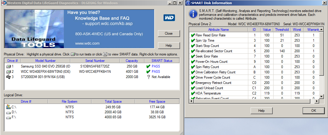Click scroll left arrow in SMART table

pyautogui.click(x=191, y=101)
